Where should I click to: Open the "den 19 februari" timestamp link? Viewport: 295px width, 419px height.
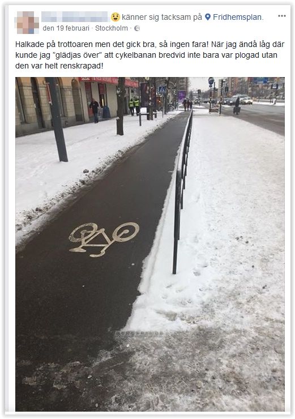coord(66,28)
